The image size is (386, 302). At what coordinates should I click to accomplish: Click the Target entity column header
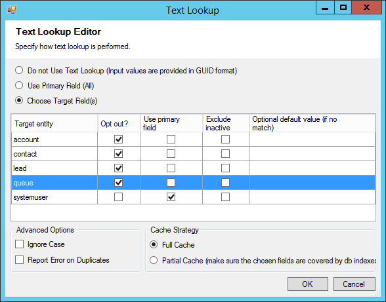click(54, 123)
